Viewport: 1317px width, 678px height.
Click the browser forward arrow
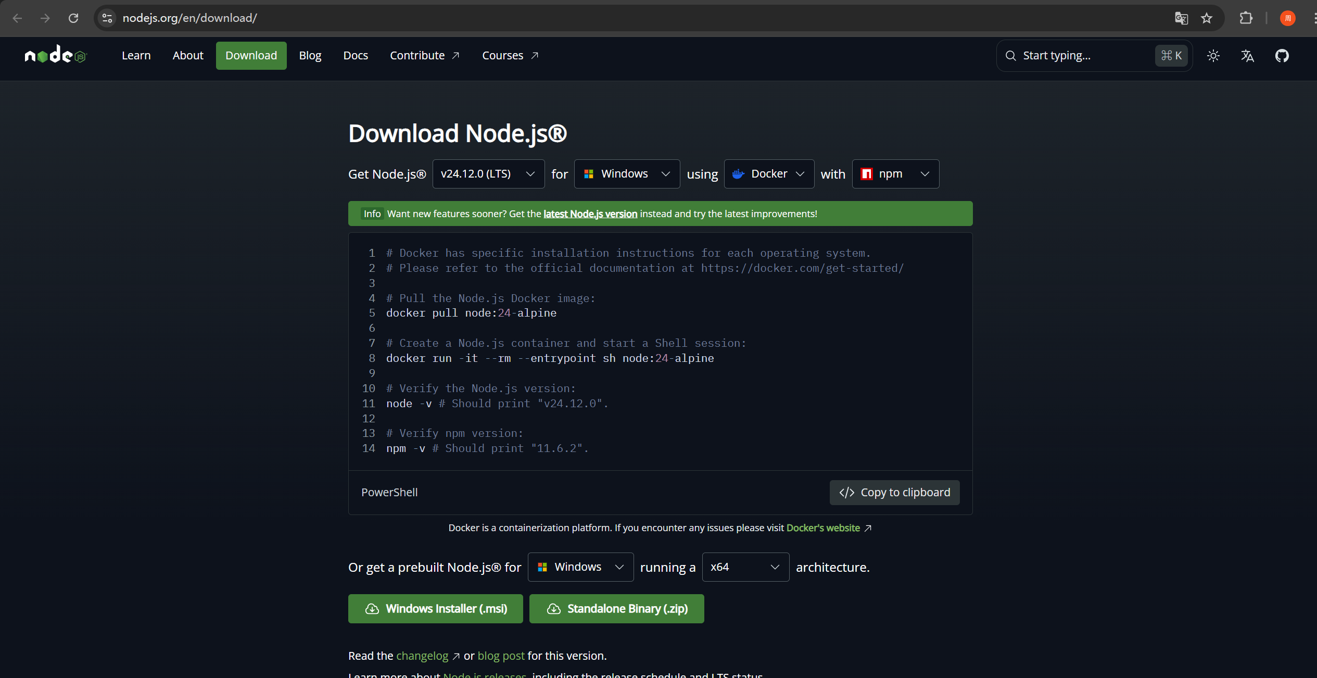pyautogui.click(x=45, y=18)
